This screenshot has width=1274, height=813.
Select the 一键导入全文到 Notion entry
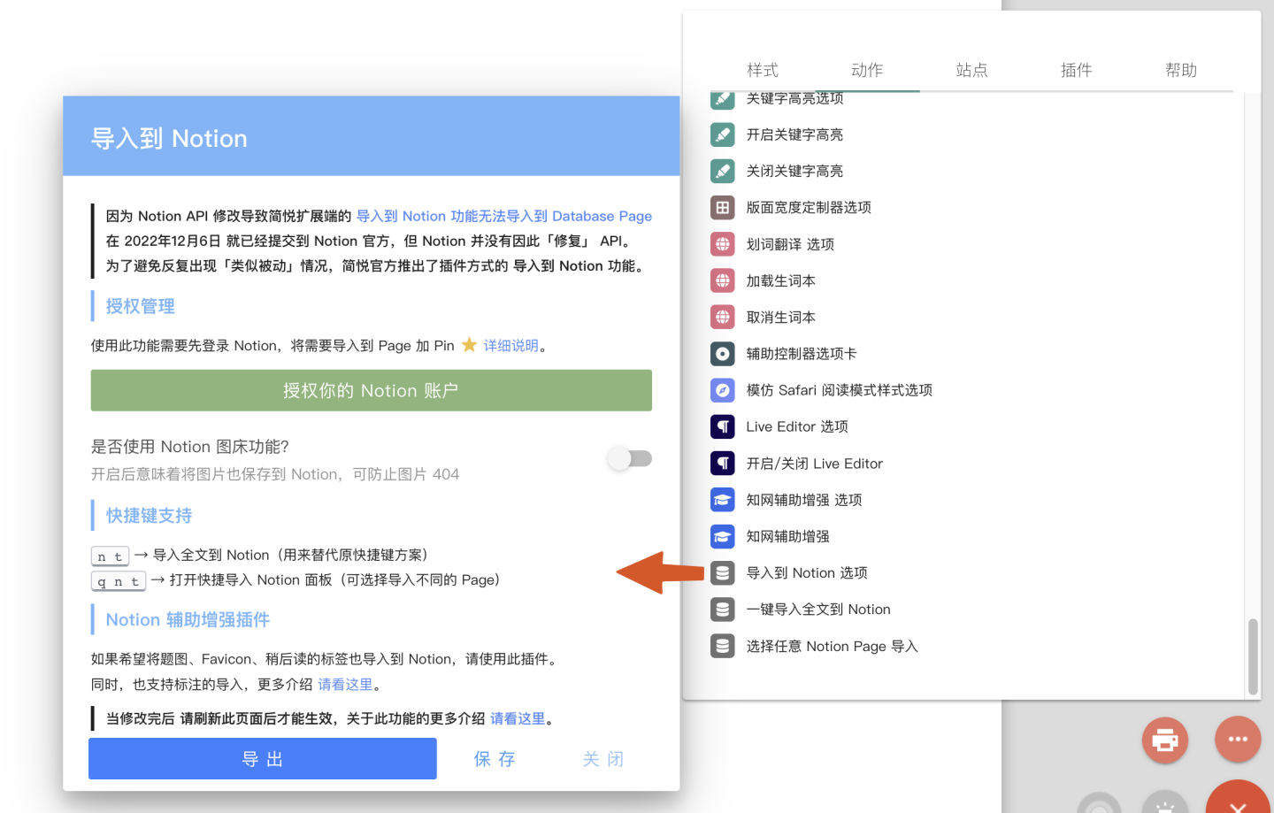pyautogui.click(x=818, y=610)
